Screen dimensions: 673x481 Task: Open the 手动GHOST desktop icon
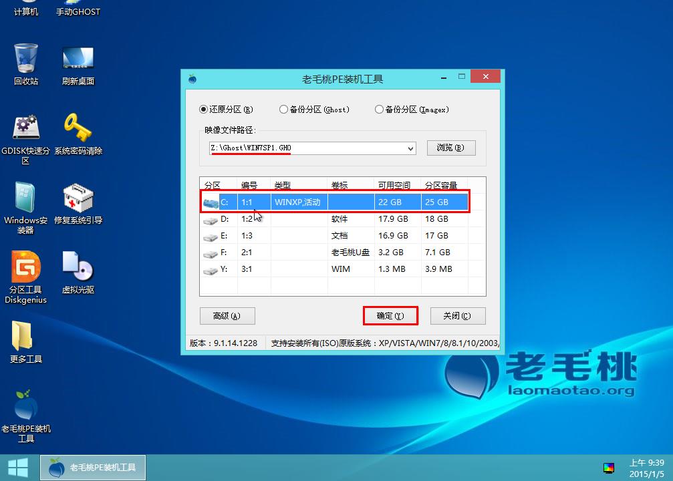78,9
